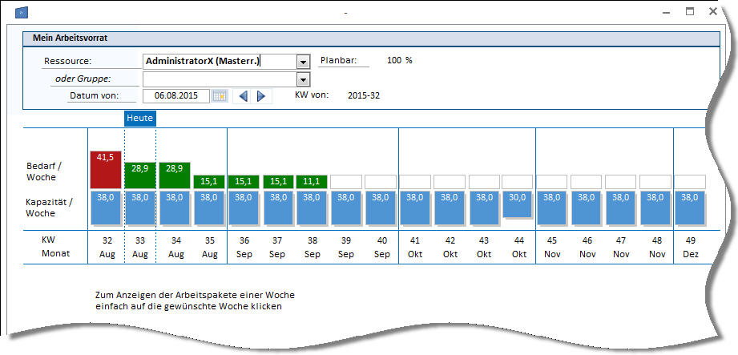
Task: Select week number 36 in KW row
Action: point(244,240)
